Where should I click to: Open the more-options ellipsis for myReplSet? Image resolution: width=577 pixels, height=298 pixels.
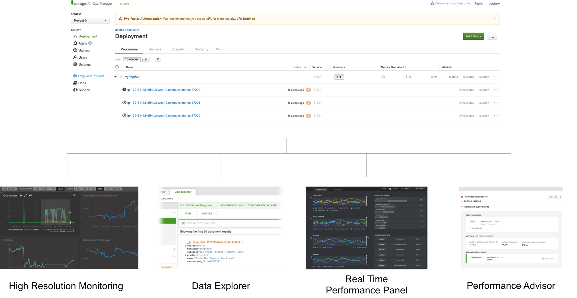tap(496, 77)
